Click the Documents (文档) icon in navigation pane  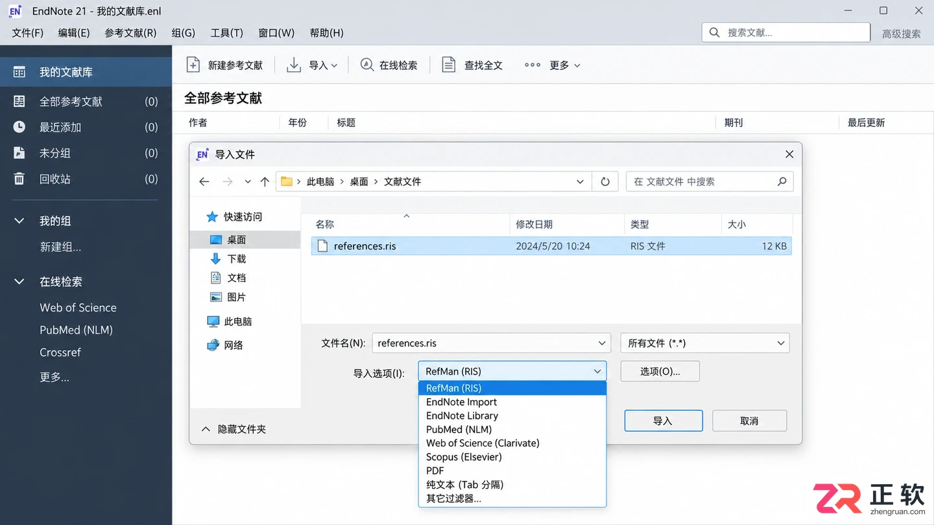coord(216,277)
